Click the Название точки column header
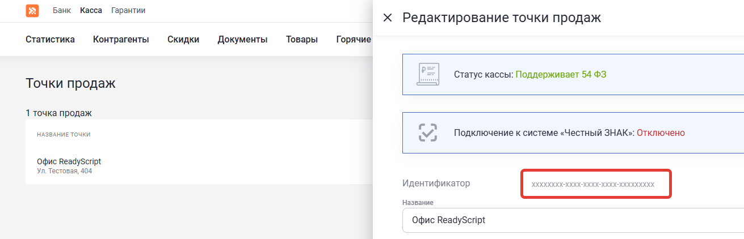The image size is (744, 239). [64, 135]
